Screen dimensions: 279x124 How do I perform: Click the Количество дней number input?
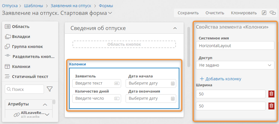[97, 99]
